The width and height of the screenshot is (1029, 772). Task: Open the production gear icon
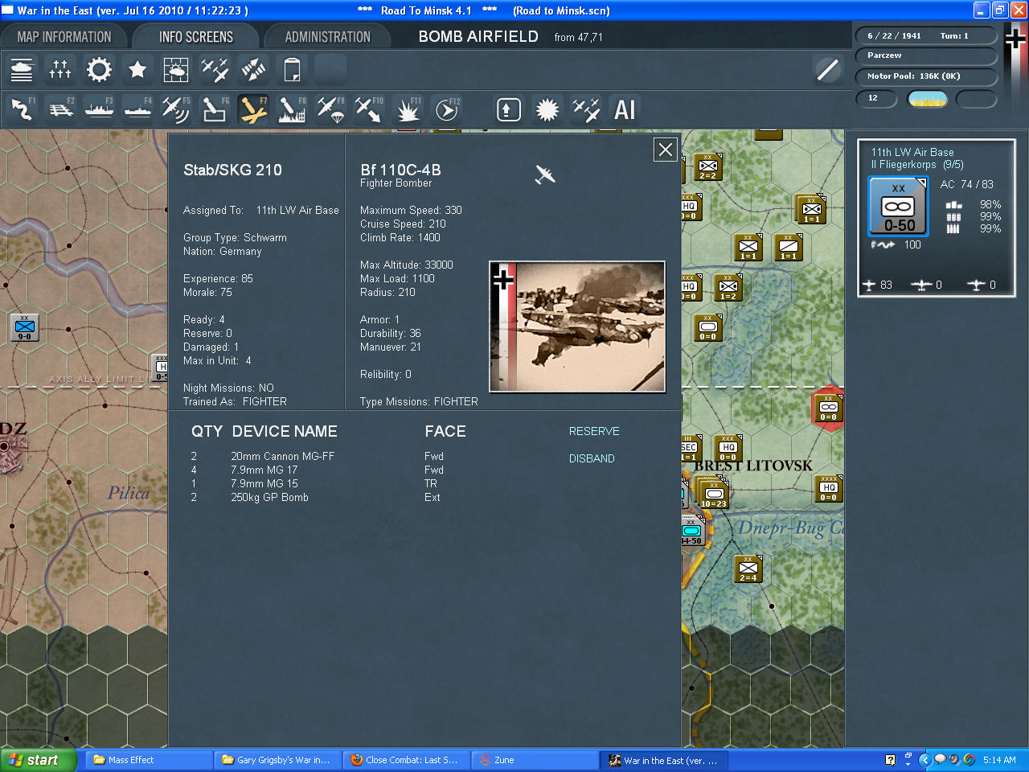(x=99, y=70)
